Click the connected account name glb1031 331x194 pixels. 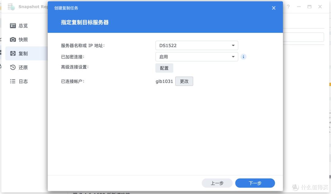[x=164, y=81]
